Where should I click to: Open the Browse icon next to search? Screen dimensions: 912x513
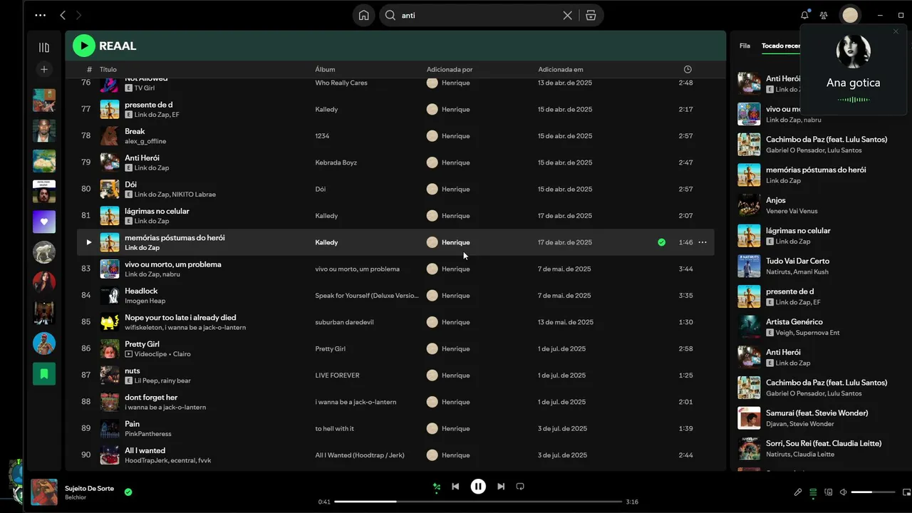pyautogui.click(x=591, y=15)
